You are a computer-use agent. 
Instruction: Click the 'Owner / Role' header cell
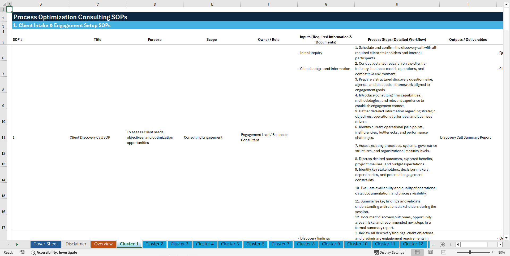pyautogui.click(x=269, y=39)
